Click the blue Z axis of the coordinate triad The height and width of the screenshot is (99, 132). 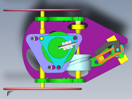click(x=8, y=94)
